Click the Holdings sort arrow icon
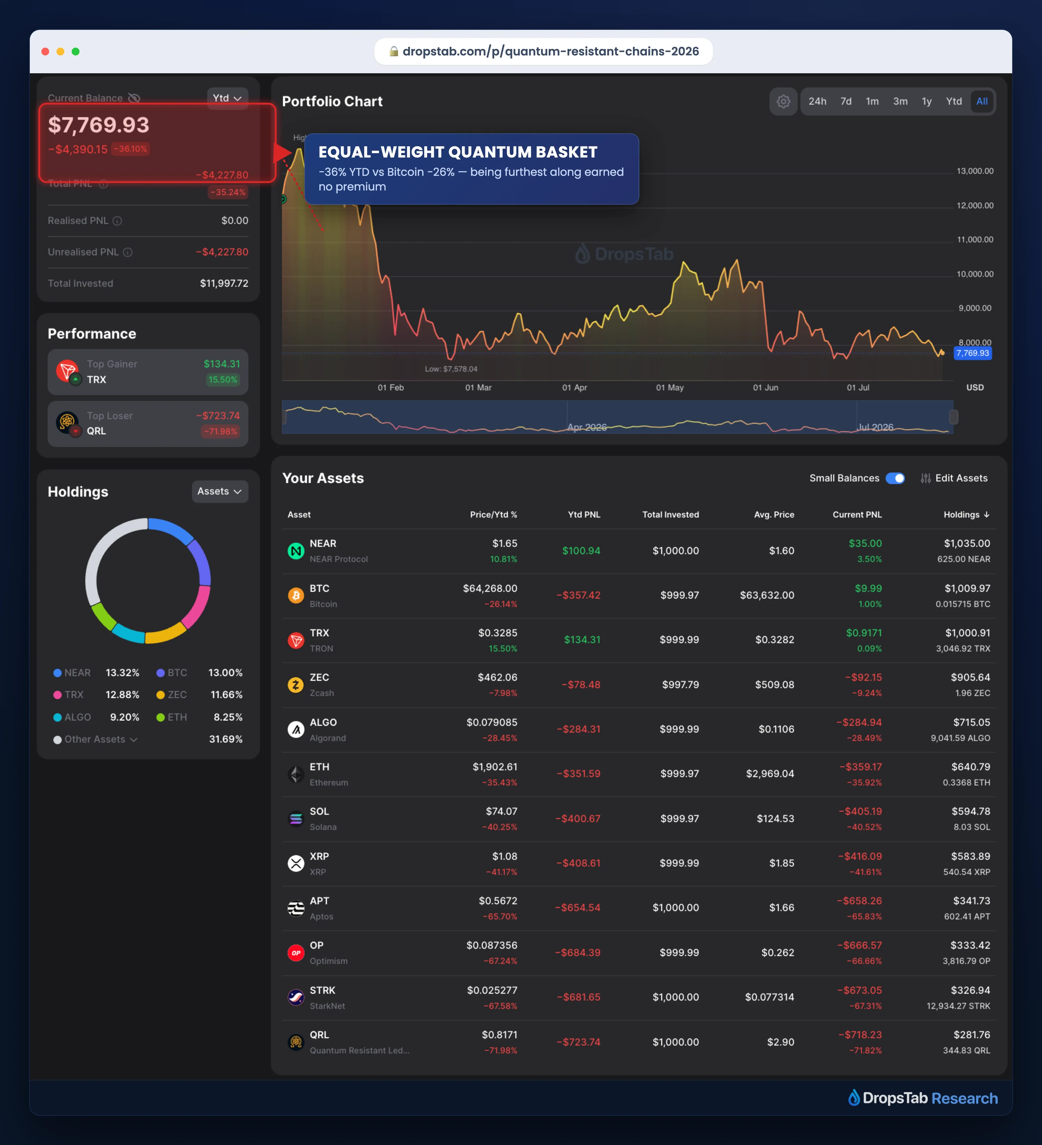Screen dimensions: 1042x1145 (986, 515)
